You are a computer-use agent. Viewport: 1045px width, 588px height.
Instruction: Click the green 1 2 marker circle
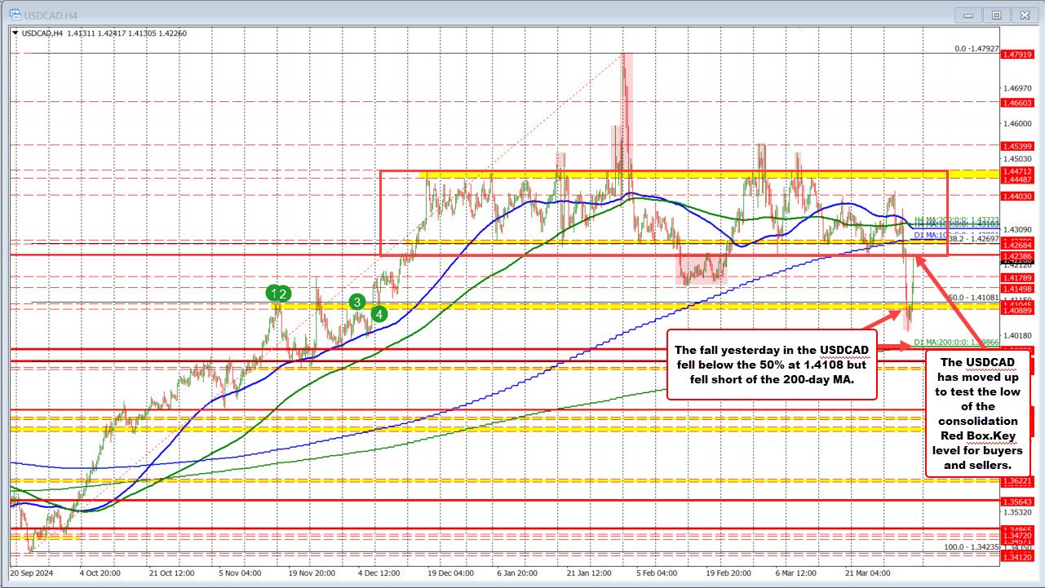(277, 292)
